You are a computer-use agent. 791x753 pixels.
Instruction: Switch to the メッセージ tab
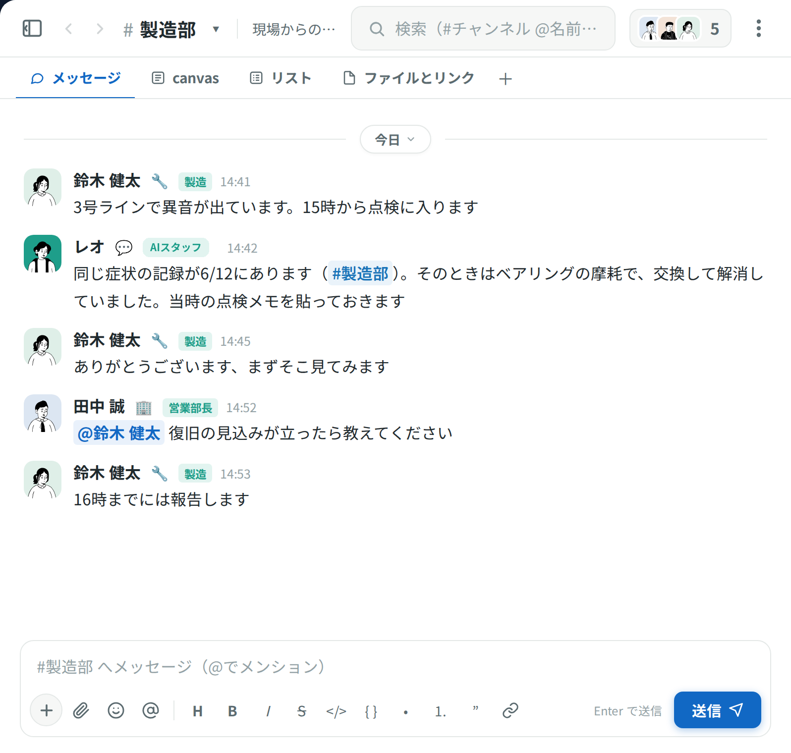click(75, 78)
